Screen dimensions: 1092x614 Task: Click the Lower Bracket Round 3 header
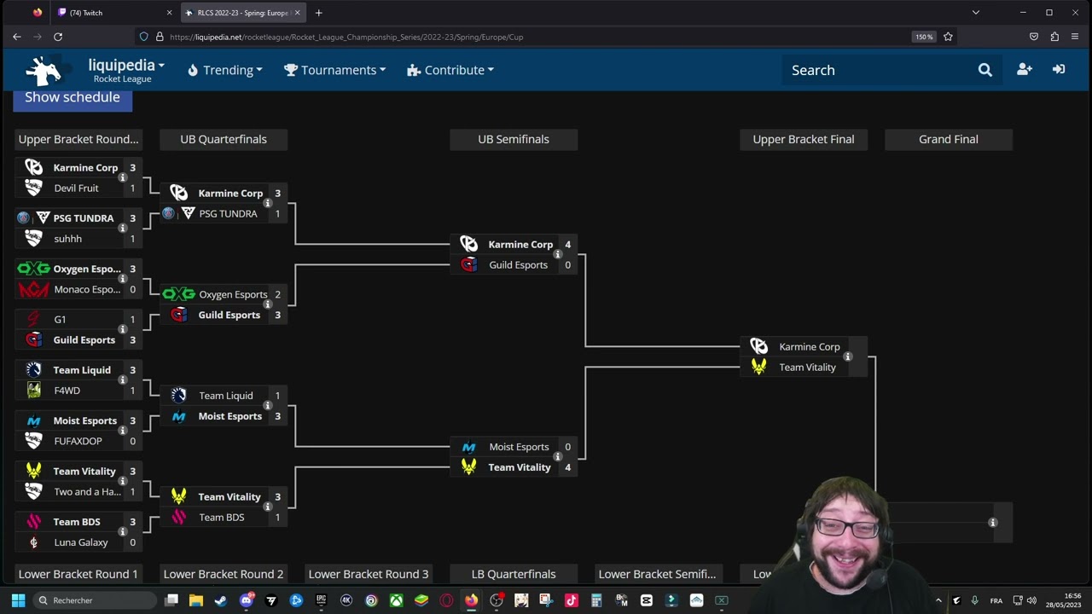click(369, 574)
